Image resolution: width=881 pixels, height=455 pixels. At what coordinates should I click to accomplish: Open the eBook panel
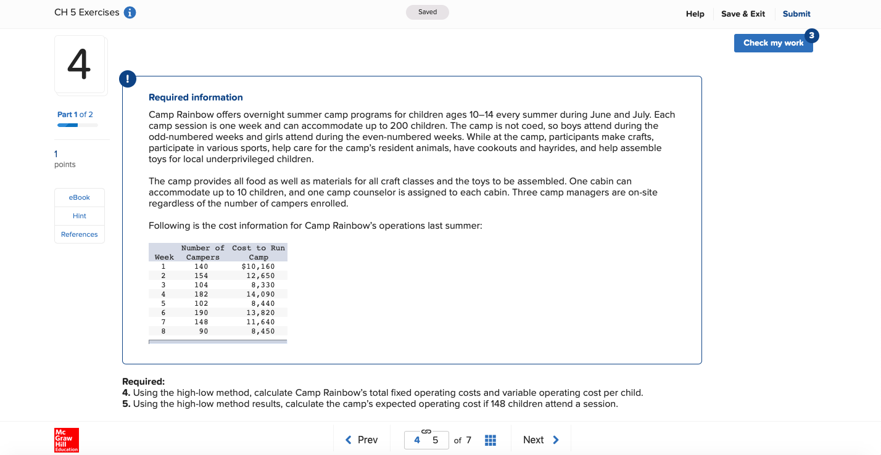coord(79,197)
